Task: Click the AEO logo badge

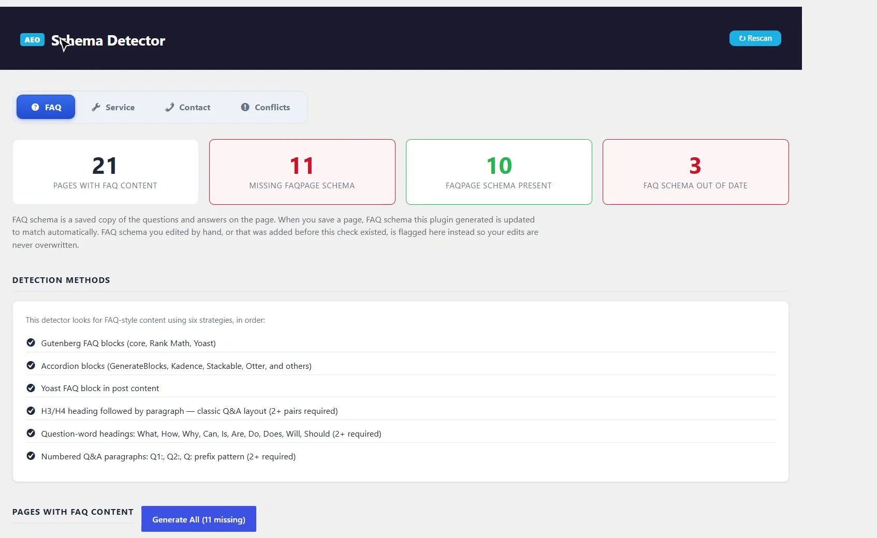Action: click(32, 40)
